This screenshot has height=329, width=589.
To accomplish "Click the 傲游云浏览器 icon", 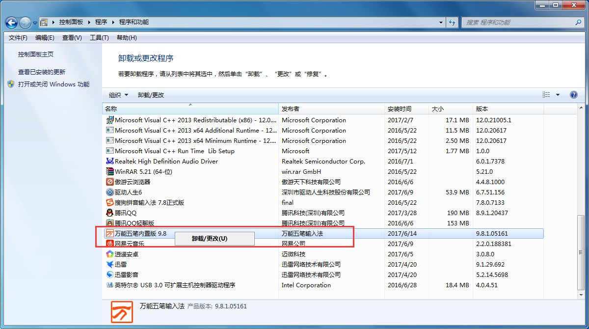I will point(110,182).
